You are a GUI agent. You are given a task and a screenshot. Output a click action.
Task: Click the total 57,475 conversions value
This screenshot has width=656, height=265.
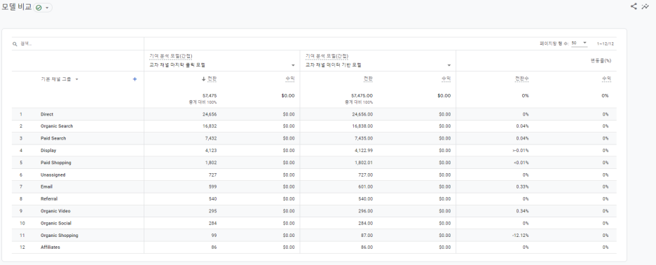[x=210, y=95]
